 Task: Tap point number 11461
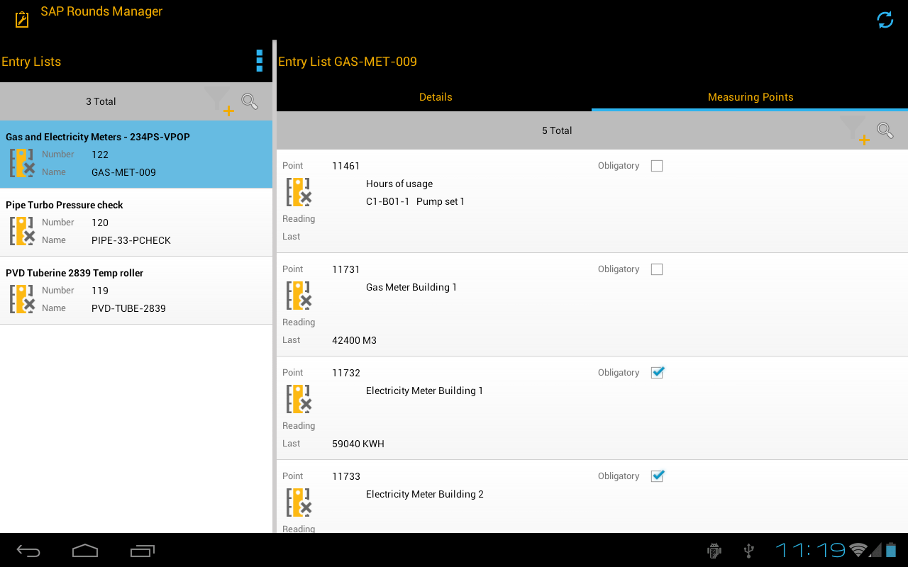[346, 166]
